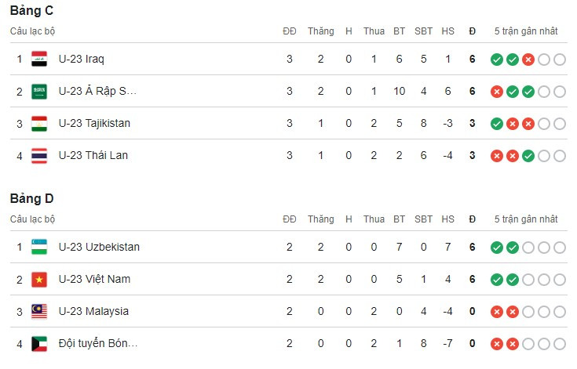Click the HS column header in Bảng D
Viewport: 577px width, 369px height.
(x=448, y=219)
